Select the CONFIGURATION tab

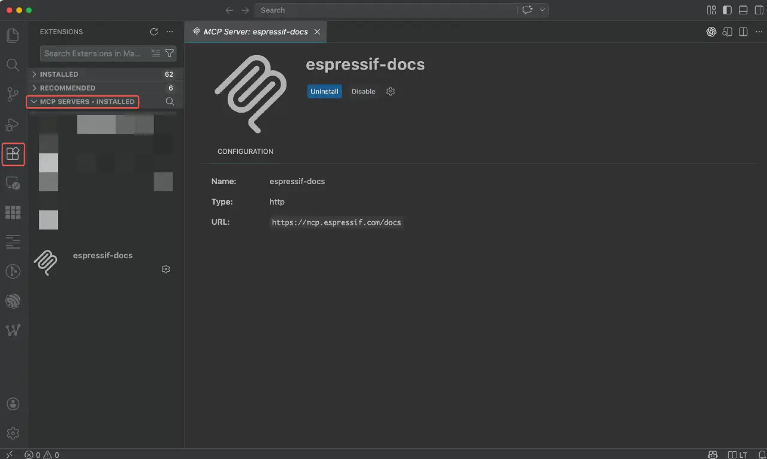(245, 152)
